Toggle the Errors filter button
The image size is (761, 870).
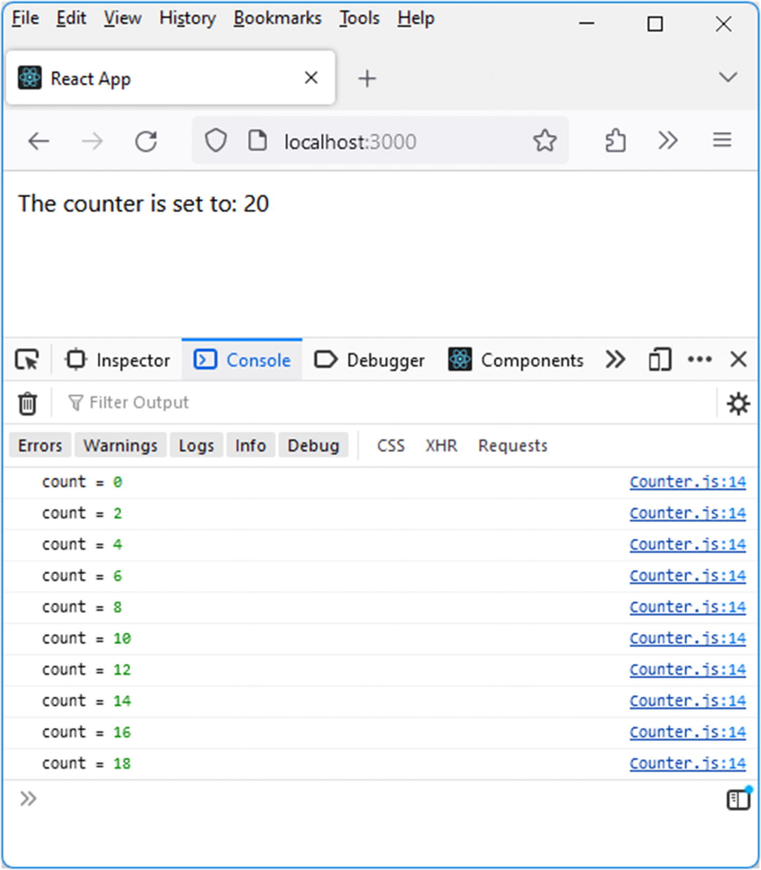pyautogui.click(x=40, y=446)
